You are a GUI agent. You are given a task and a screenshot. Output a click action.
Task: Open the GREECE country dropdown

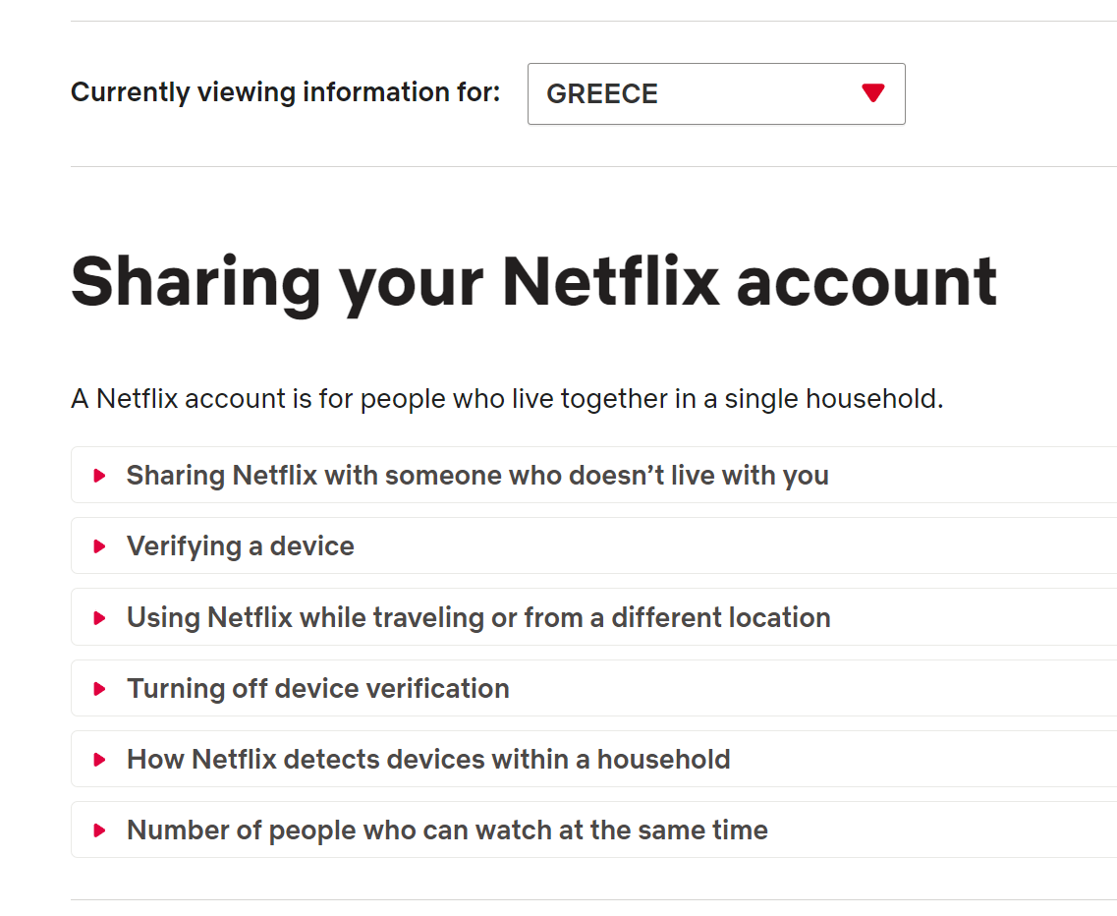(x=716, y=94)
